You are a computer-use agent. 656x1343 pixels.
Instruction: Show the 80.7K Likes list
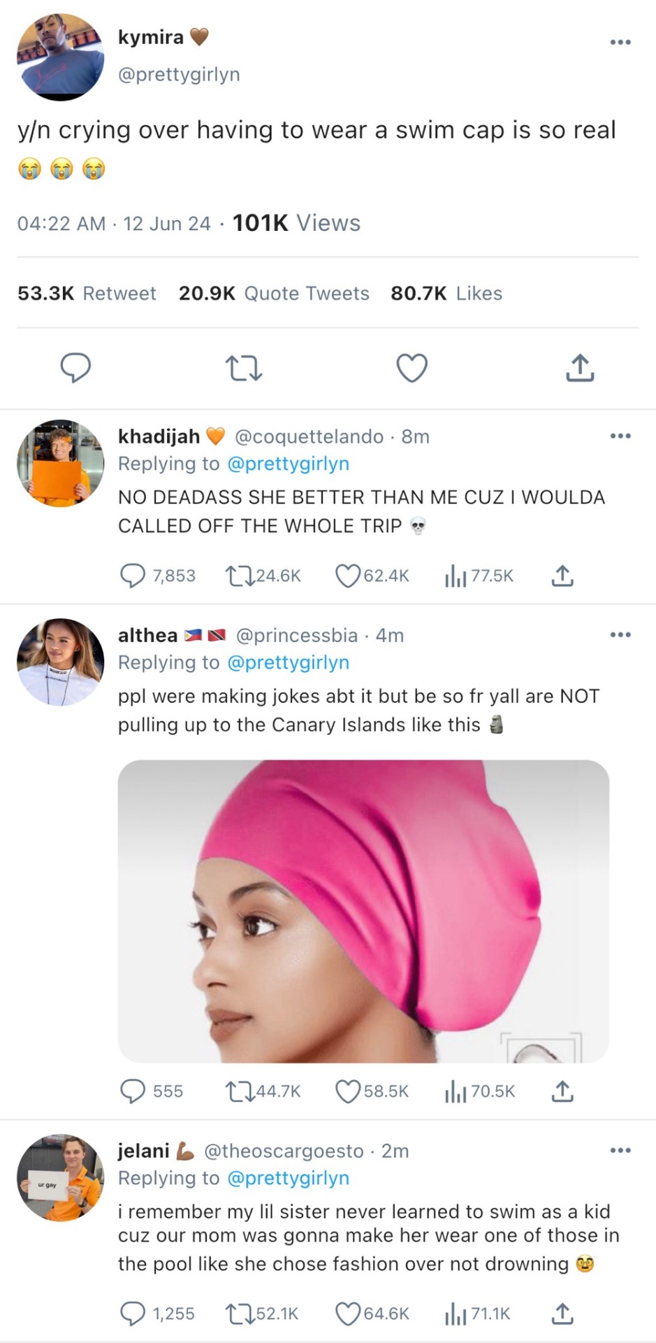pos(446,293)
